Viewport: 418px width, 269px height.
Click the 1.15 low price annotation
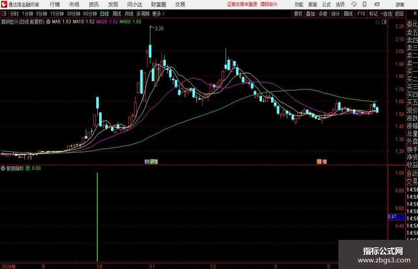28,158
